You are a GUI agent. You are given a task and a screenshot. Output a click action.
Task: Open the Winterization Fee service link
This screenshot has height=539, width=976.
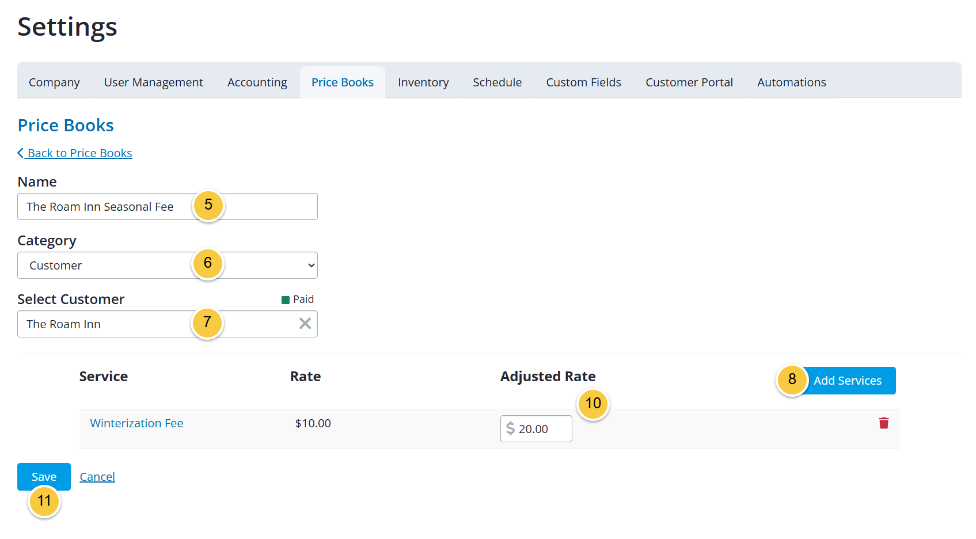coord(136,423)
